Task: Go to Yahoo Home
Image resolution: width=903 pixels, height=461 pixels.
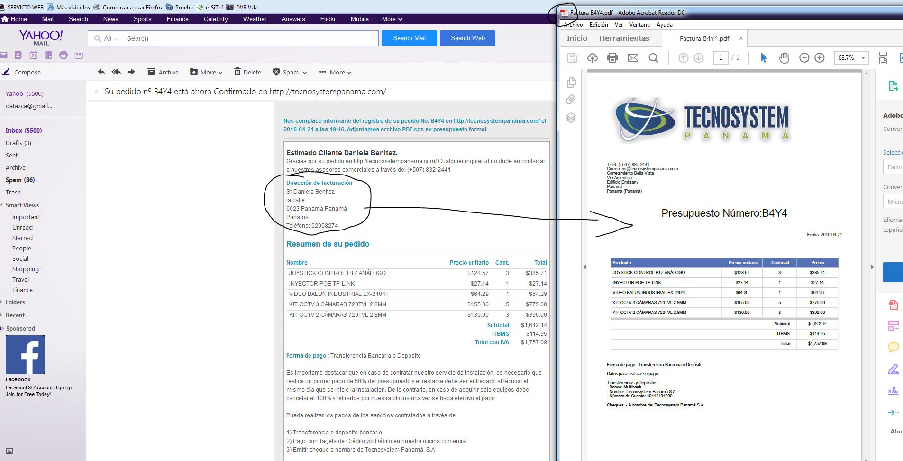Action: click(x=14, y=19)
